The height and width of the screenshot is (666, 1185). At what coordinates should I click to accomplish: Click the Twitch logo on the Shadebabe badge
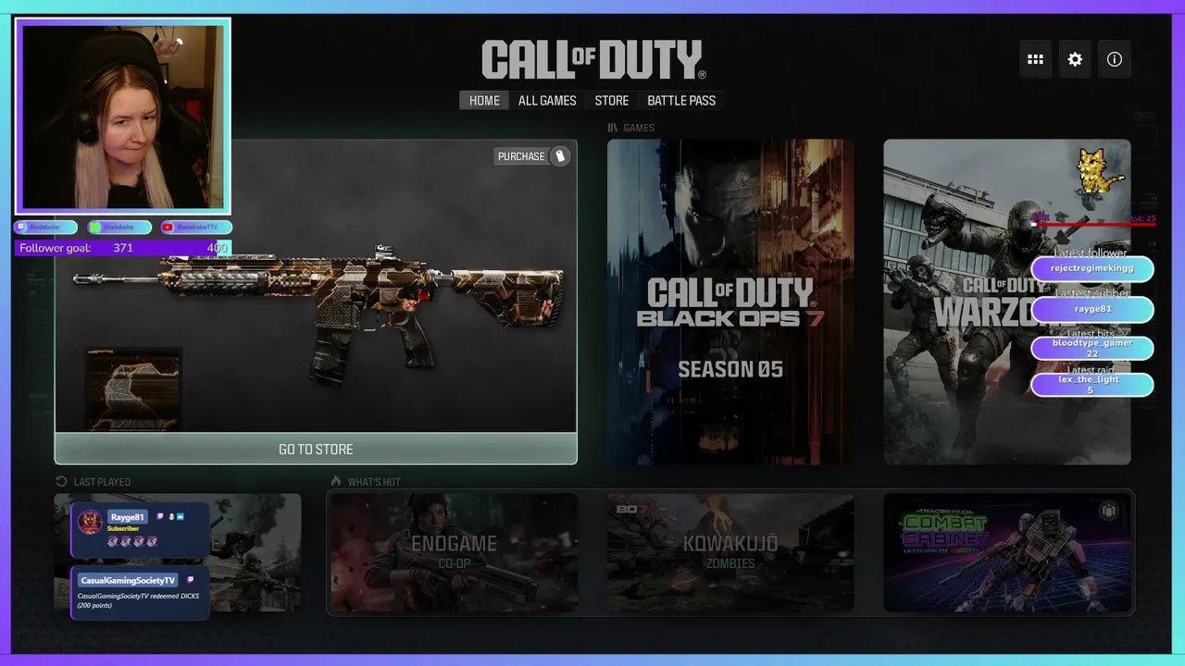pyautogui.click(x=22, y=228)
